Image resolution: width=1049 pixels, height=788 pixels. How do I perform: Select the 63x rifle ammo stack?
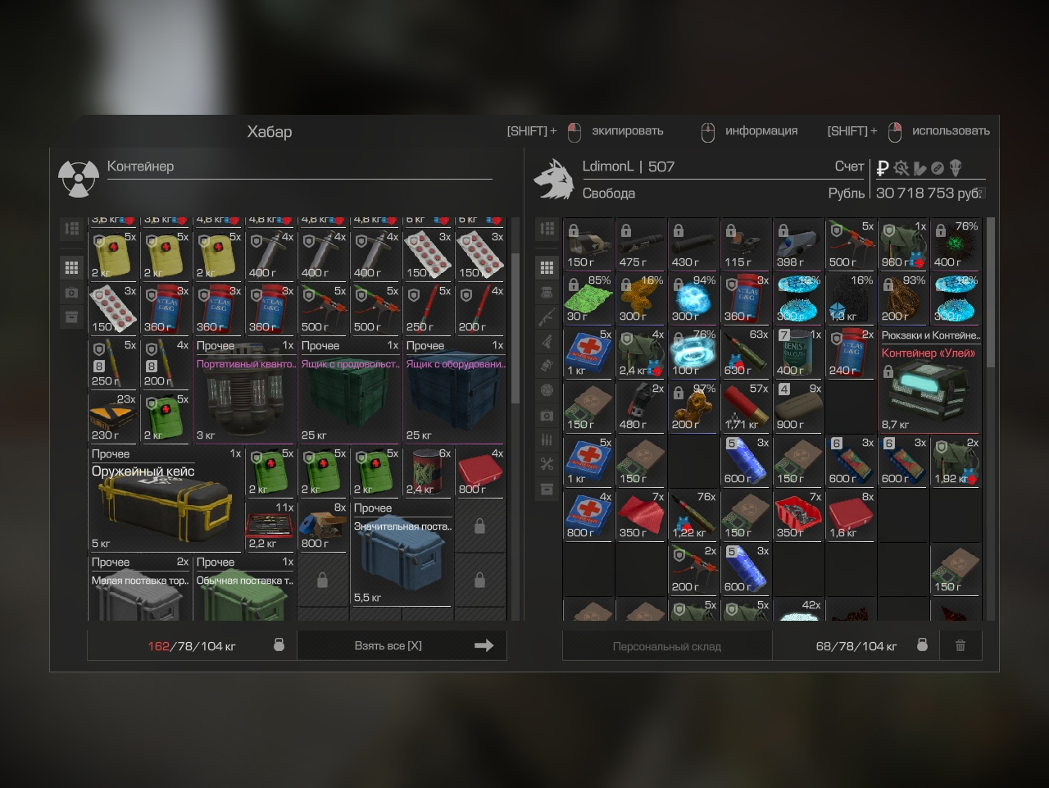click(746, 353)
